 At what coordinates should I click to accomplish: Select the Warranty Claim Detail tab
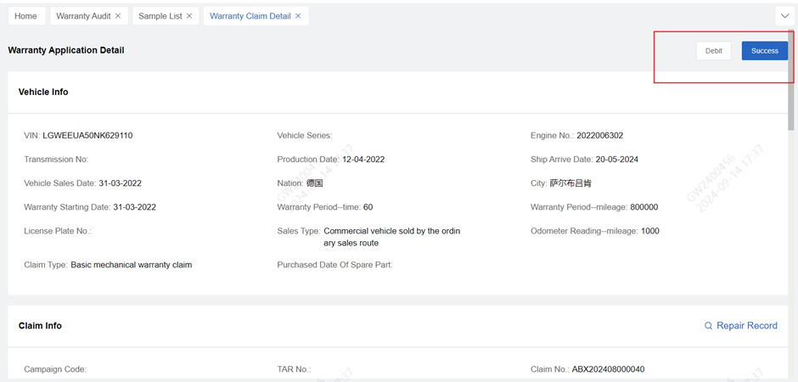click(x=250, y=16)
